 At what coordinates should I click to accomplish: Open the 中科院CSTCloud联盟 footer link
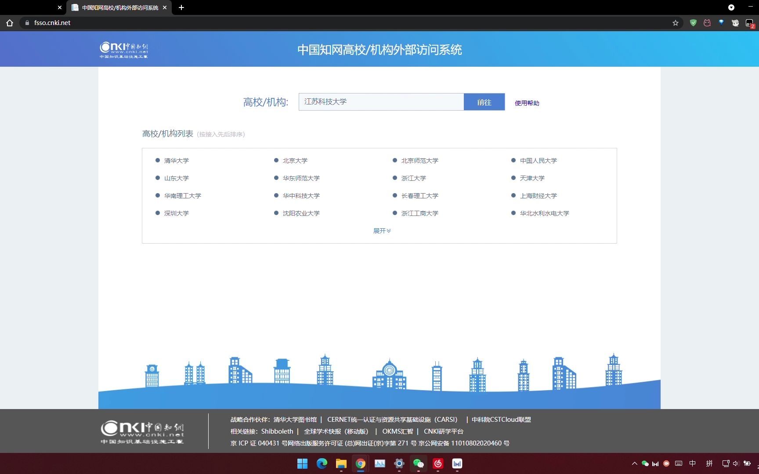(501, 420)
